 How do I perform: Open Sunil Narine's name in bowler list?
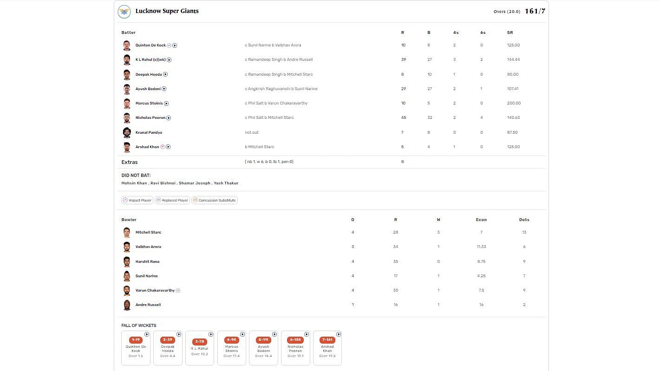coord(146,276)
